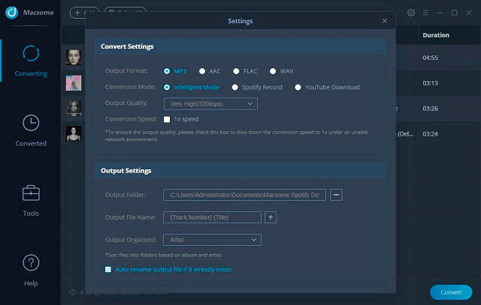Open the Help section in sidebar
481x305 pixels.
point(31,270)
